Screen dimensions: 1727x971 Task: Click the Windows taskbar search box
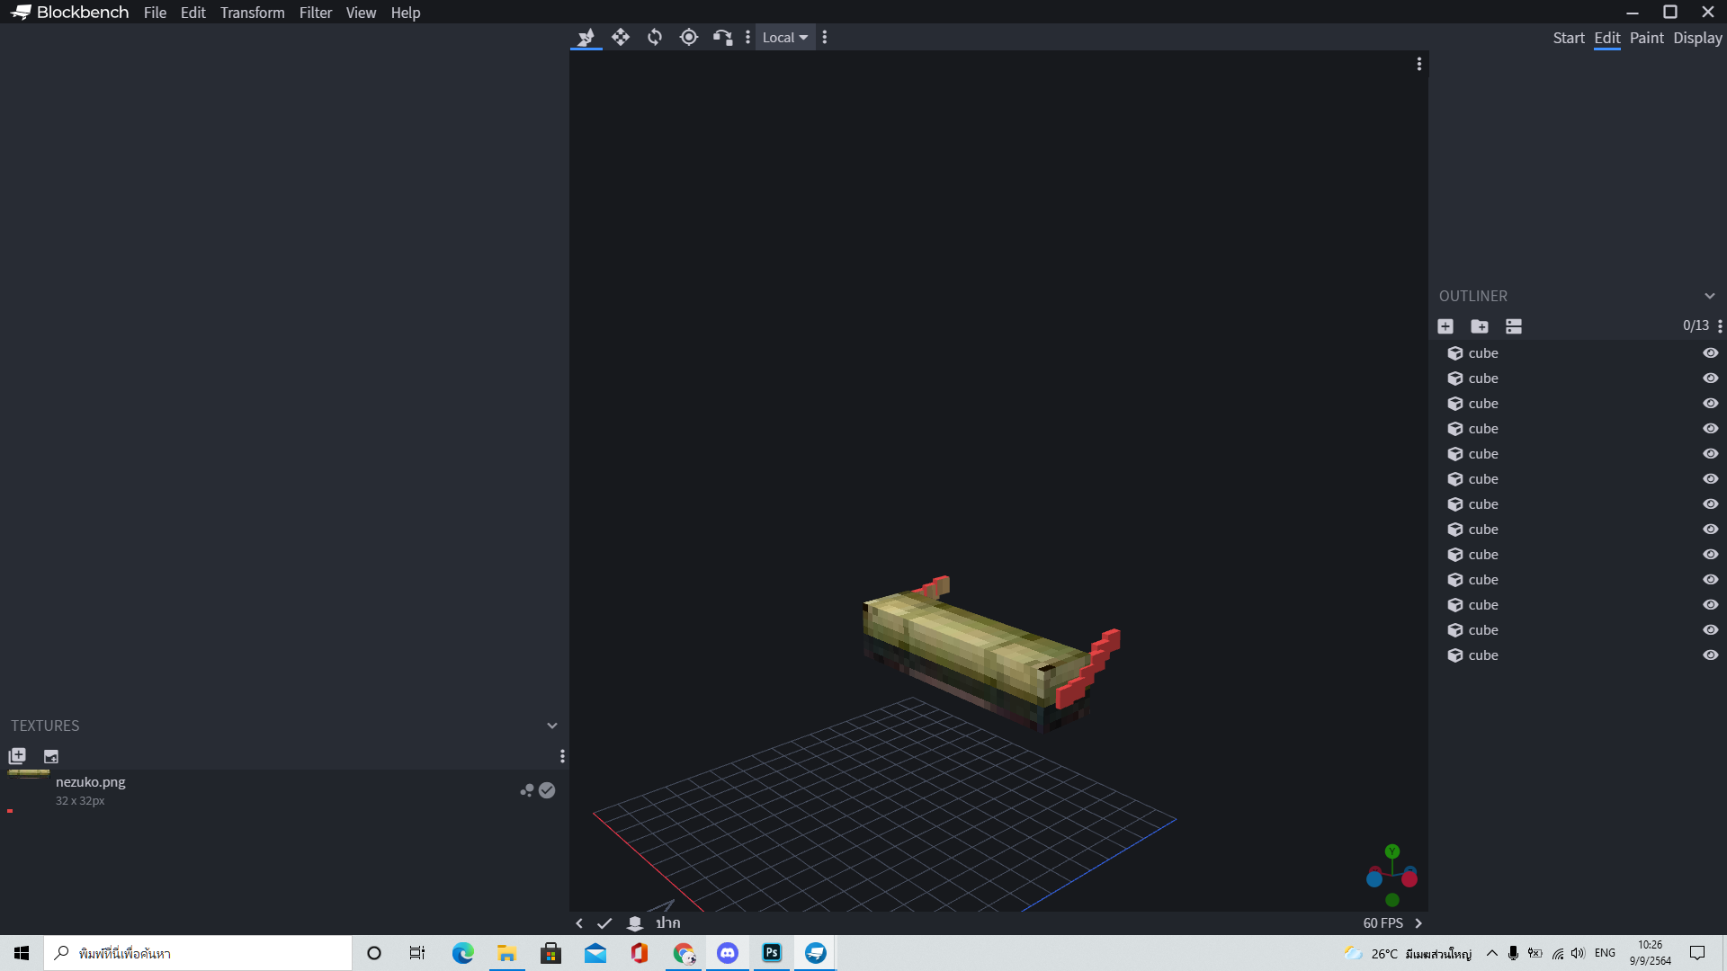point(198,953)
